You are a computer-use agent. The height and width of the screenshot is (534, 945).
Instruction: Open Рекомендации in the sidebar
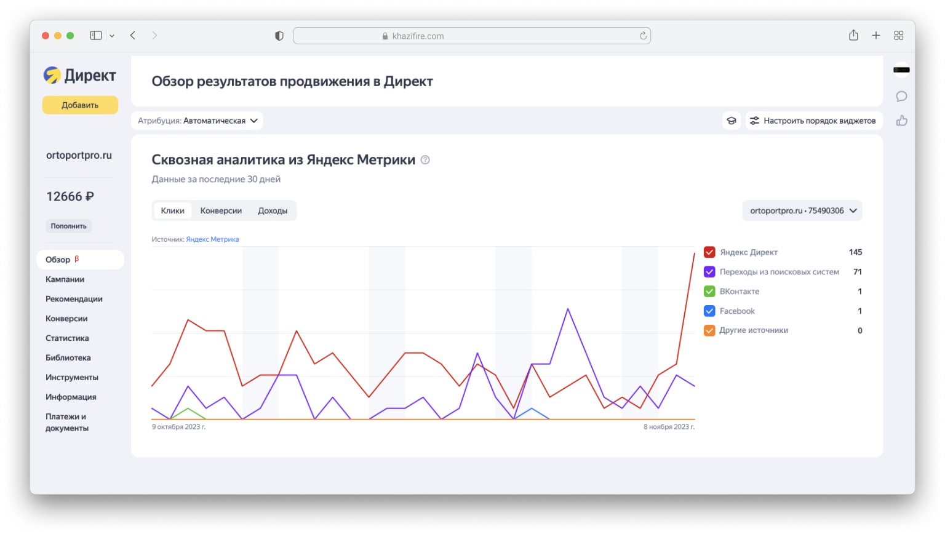click(x=74, y=299)
